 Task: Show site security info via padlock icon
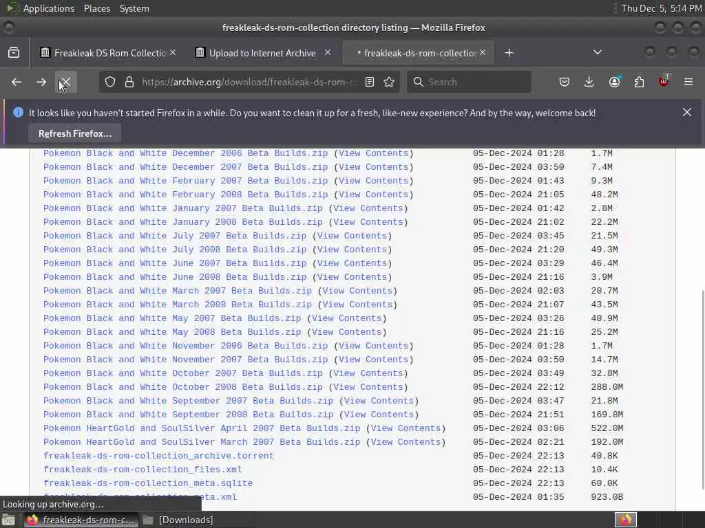129,82
